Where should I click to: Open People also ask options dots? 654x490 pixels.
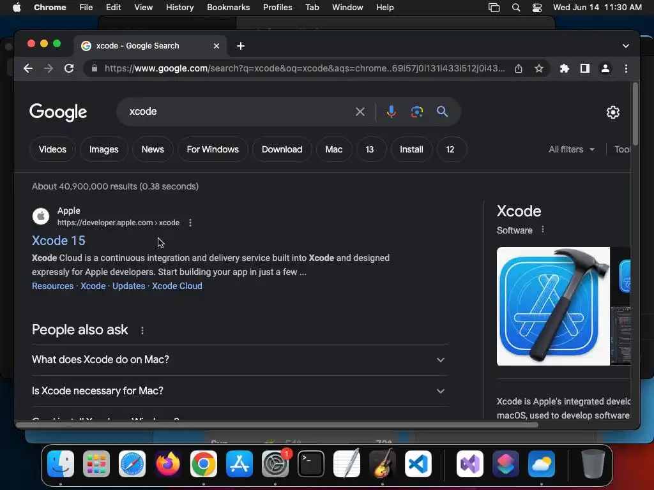point(142,330)
